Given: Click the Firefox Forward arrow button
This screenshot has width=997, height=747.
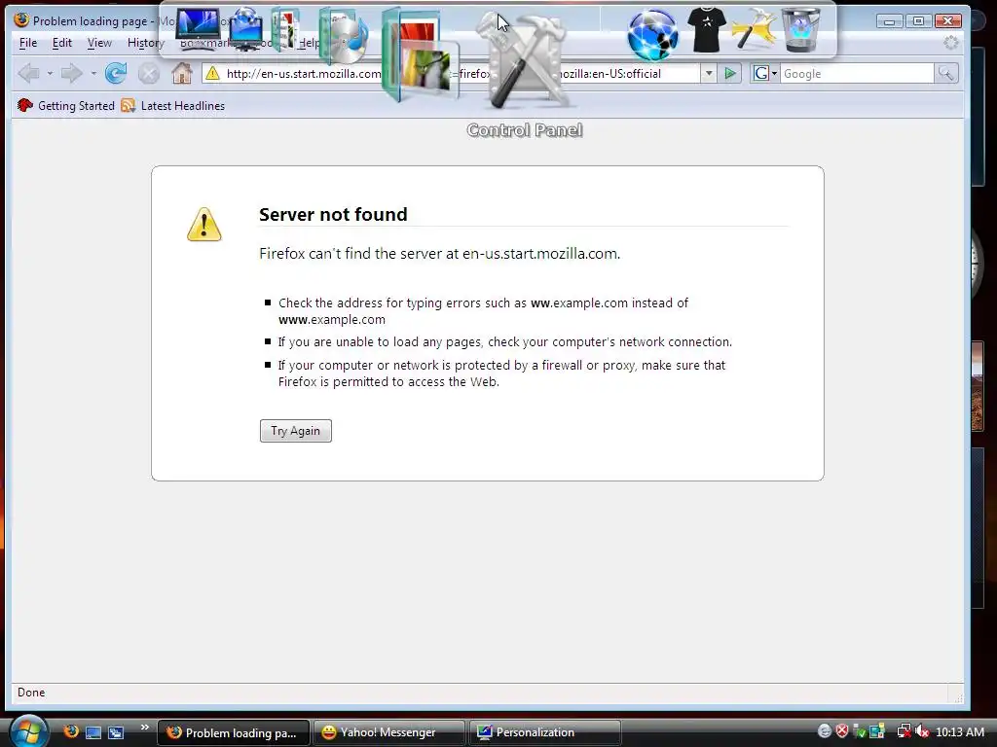Looking at the screenshot, I should pyautogui.click(x=71, y=74).
